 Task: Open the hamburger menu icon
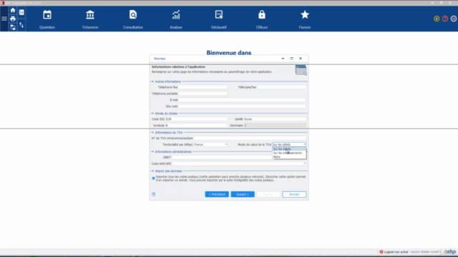tap(4, 19)
